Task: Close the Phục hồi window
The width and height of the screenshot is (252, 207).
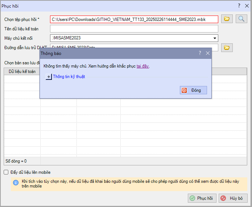Action: pos(247,6)
